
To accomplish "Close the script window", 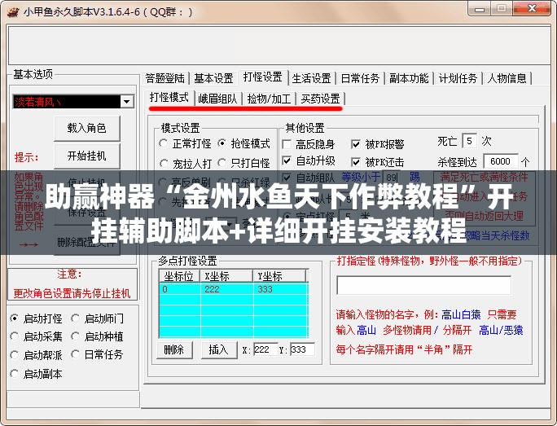I will click(x=532, y=8).
